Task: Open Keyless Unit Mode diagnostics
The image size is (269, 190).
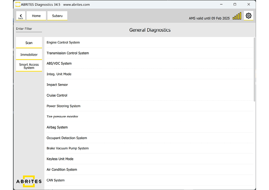Action: 60,159
